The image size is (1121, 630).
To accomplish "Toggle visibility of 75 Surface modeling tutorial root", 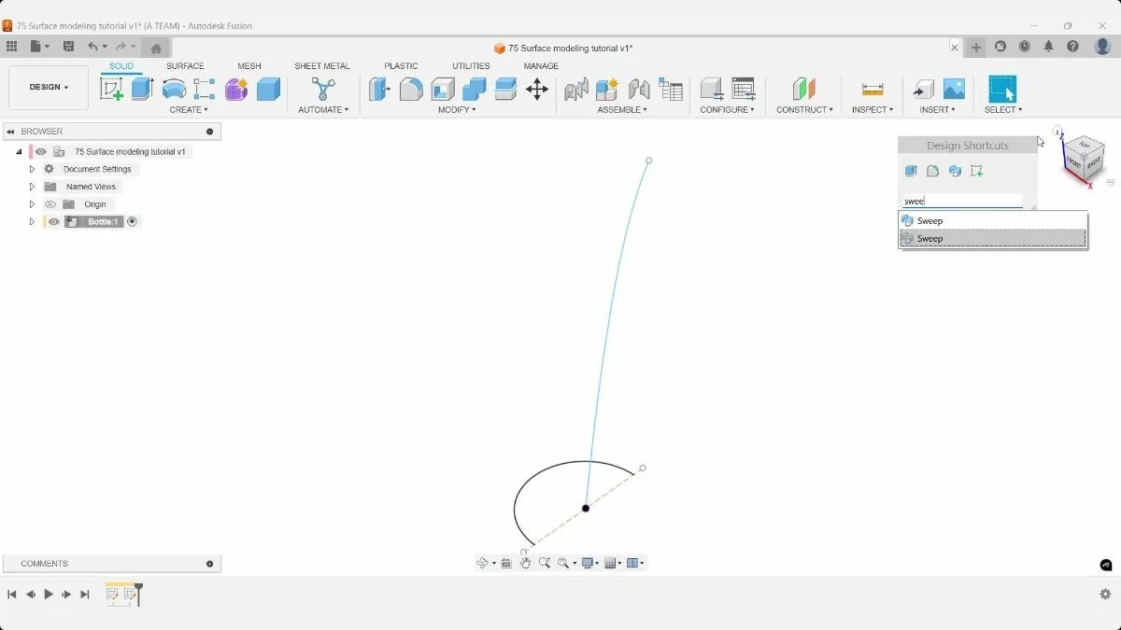I will [41, 151].
